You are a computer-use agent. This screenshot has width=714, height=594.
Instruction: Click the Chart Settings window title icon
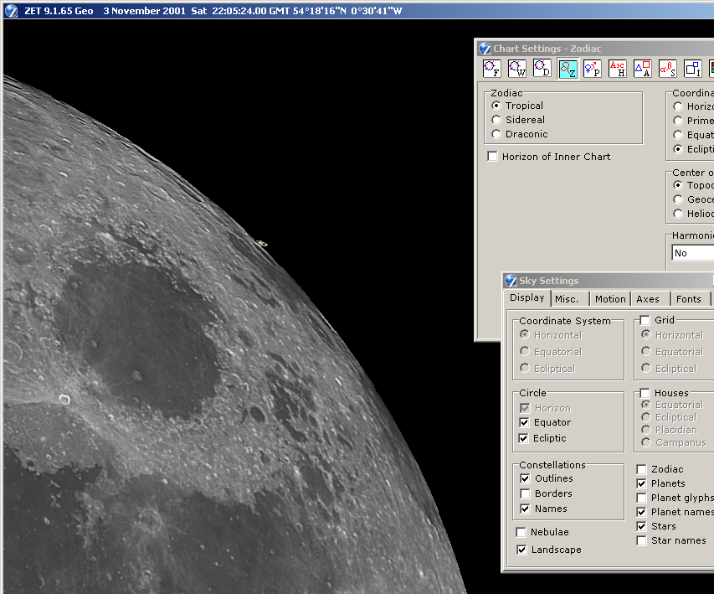tap(485, 49)
